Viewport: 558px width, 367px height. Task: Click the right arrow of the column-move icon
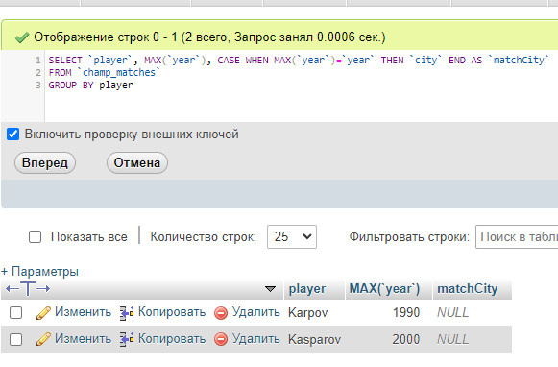(x=43, y=288)
